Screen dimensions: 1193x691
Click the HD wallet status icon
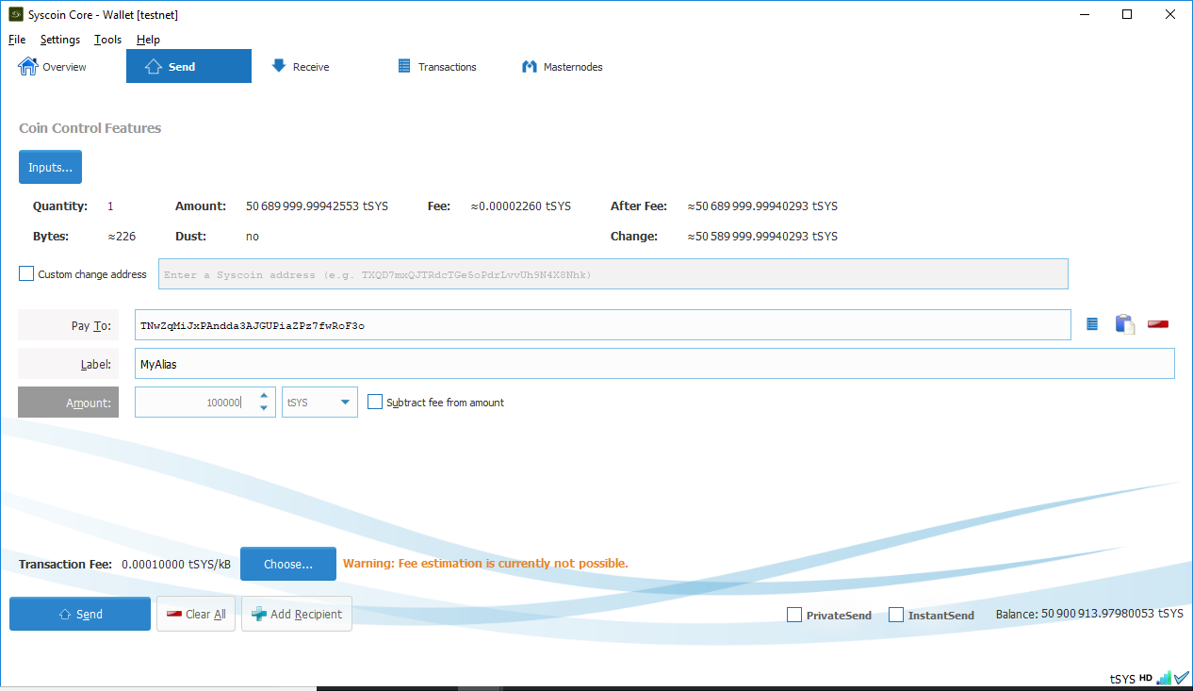pyautogui.click(x=1146, y=678)
